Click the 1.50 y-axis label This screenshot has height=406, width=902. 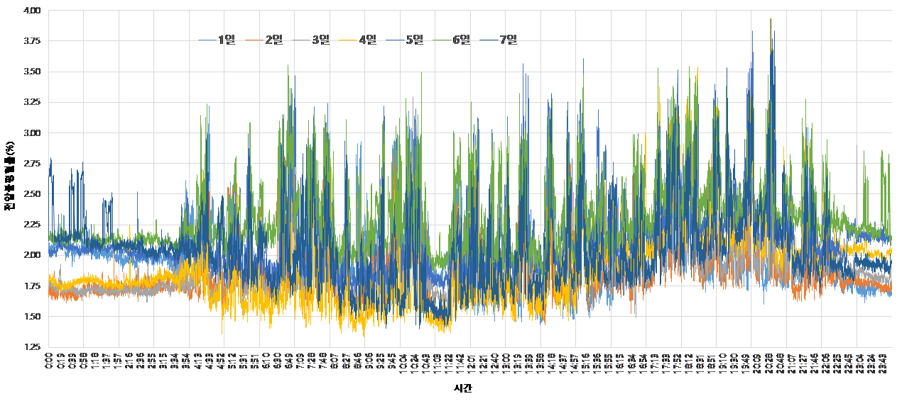pos(31,316)
